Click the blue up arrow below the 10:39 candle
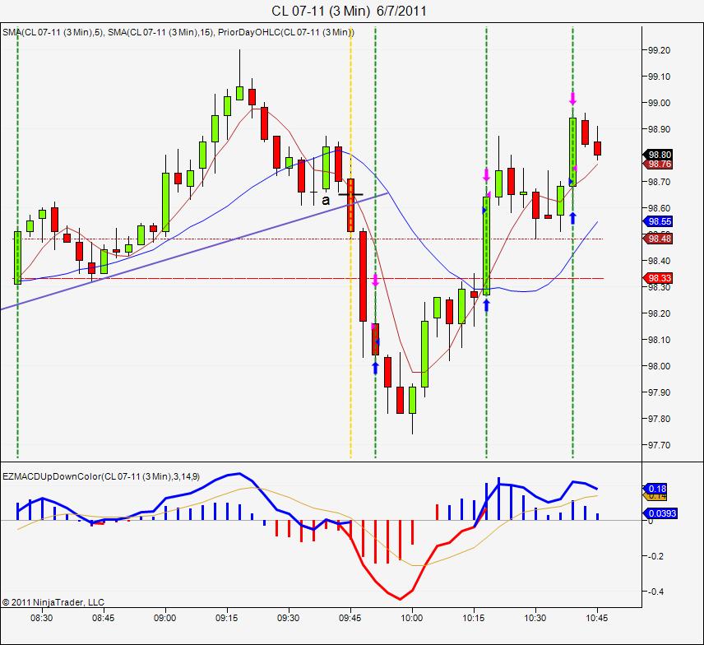Screen dimensions: 704x645 click(x=572, y=218)
